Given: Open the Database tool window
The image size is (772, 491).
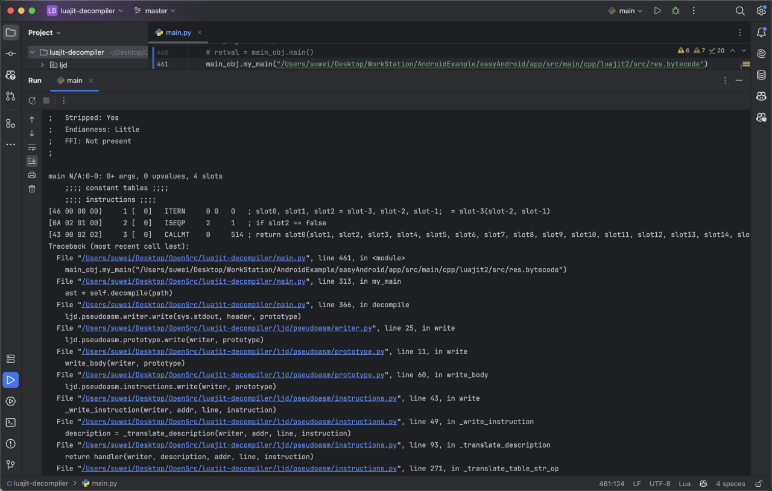Looking at the screenshot, I should click(x=761, y=75).
